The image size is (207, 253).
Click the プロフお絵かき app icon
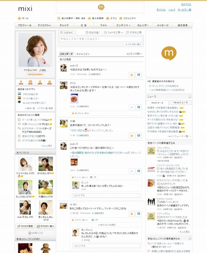[19, 93]
